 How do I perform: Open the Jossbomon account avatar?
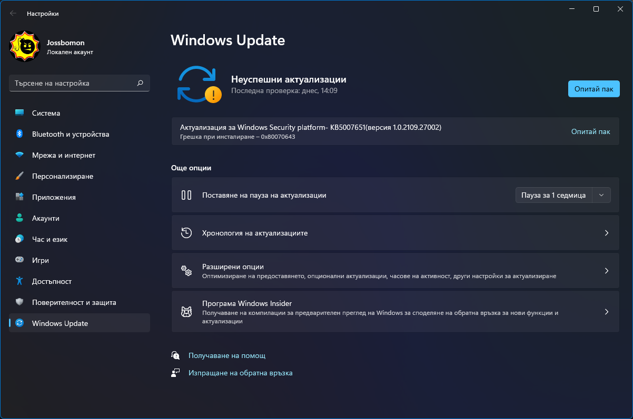tap(25, 47)
